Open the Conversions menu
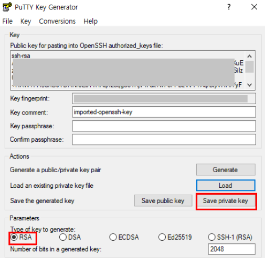The height and width of the screenshot is (258, 265). coord(57,21)
